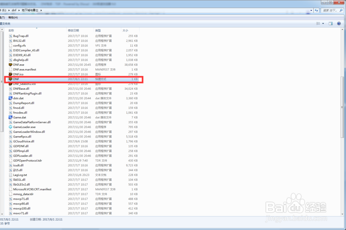Sort by the 类型 column header
Image resolution: width=346 pixels, height=230 pixels.
98,30
